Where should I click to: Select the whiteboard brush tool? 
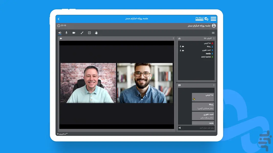pos(82,33)
